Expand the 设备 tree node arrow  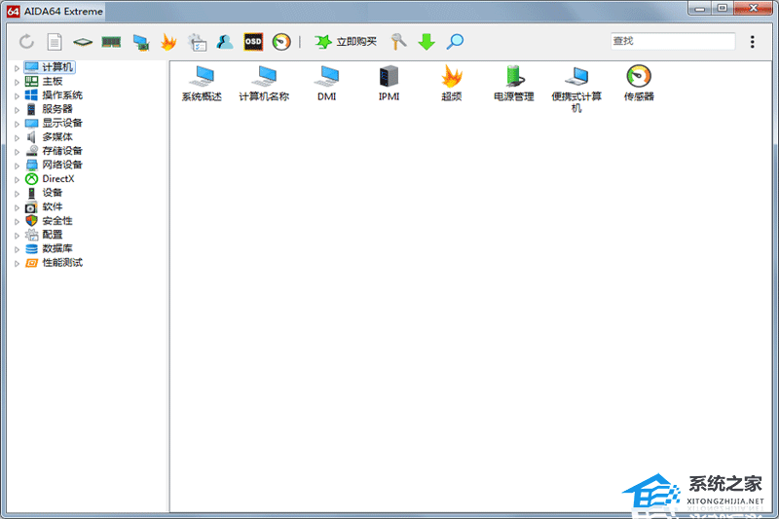pos(17,194)
